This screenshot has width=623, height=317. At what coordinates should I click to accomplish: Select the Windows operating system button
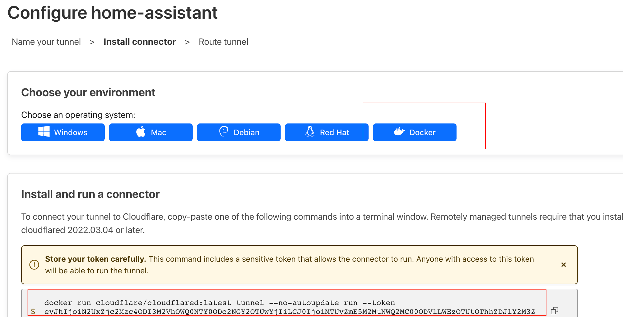(63, 132)
